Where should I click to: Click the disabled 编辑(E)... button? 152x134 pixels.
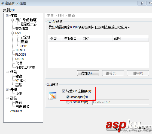tap(113, 73)
